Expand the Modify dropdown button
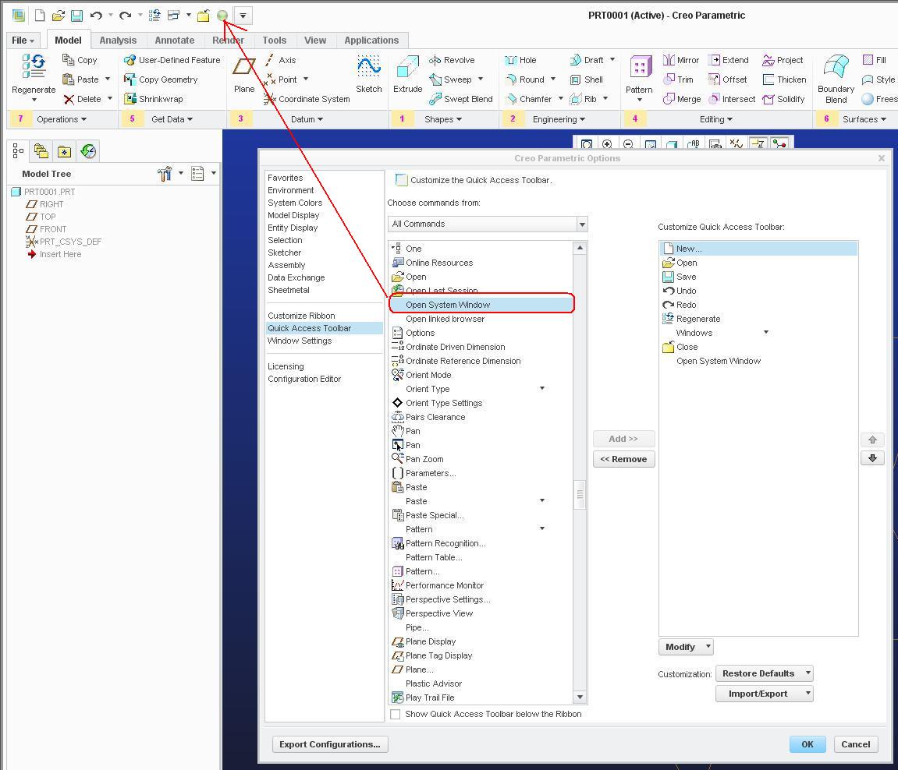 click(686, 647)
